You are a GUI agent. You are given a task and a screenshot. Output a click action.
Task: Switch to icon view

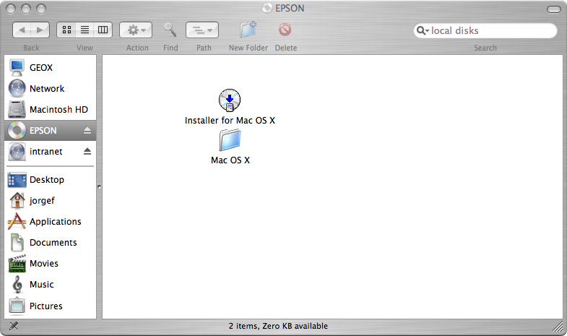[x=66, y=30]
